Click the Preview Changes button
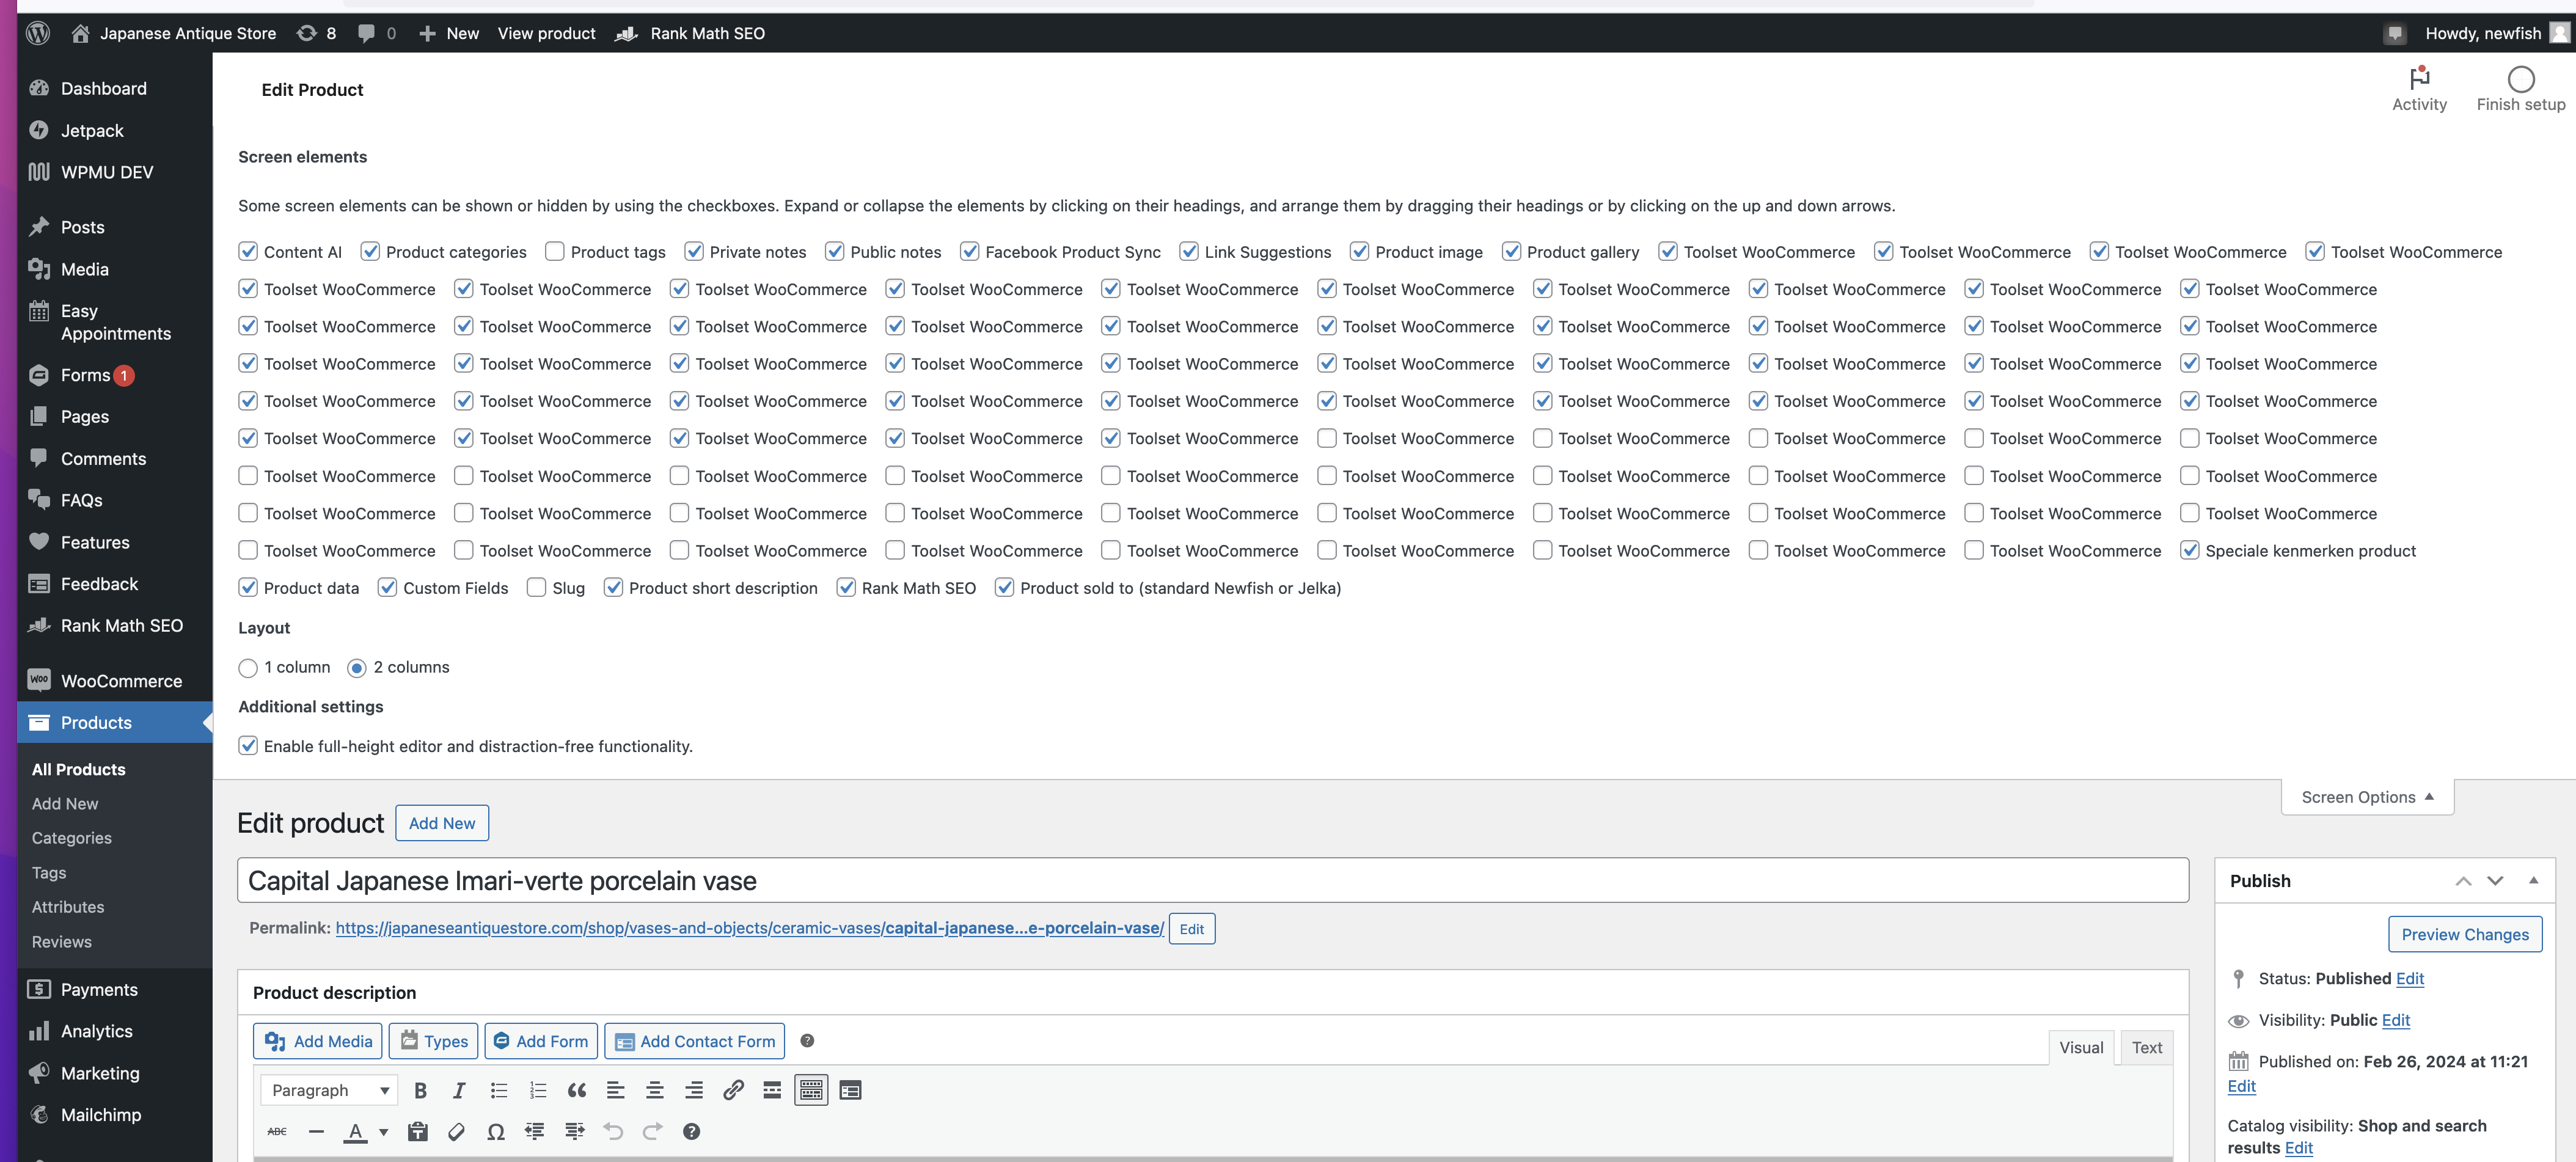2576x1162 pixels. tap(2464, 934)
